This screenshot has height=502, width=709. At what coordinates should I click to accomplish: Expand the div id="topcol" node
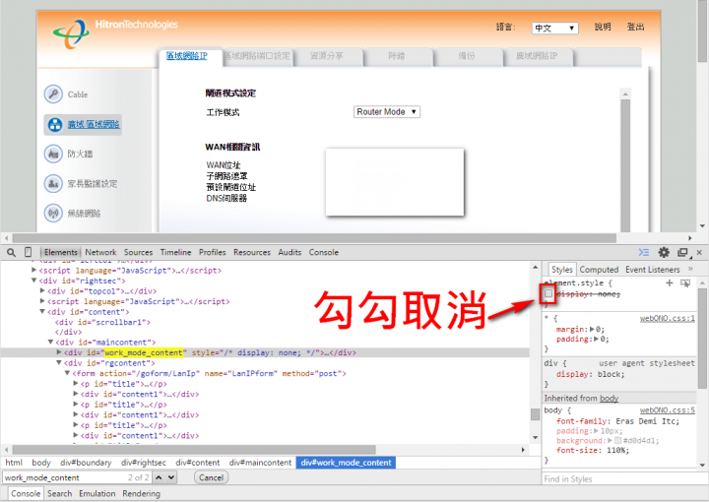[x=42, y=291]
